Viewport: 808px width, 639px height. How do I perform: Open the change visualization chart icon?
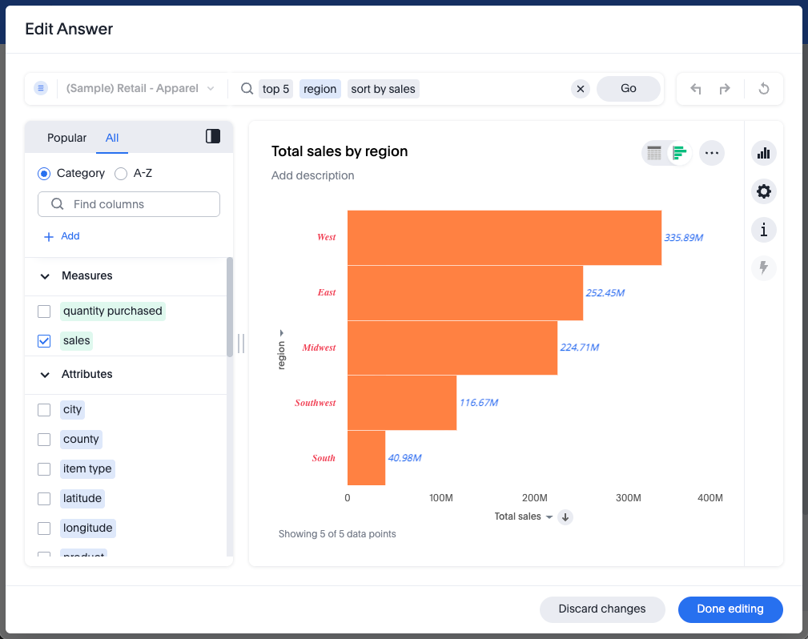point(763,153)
